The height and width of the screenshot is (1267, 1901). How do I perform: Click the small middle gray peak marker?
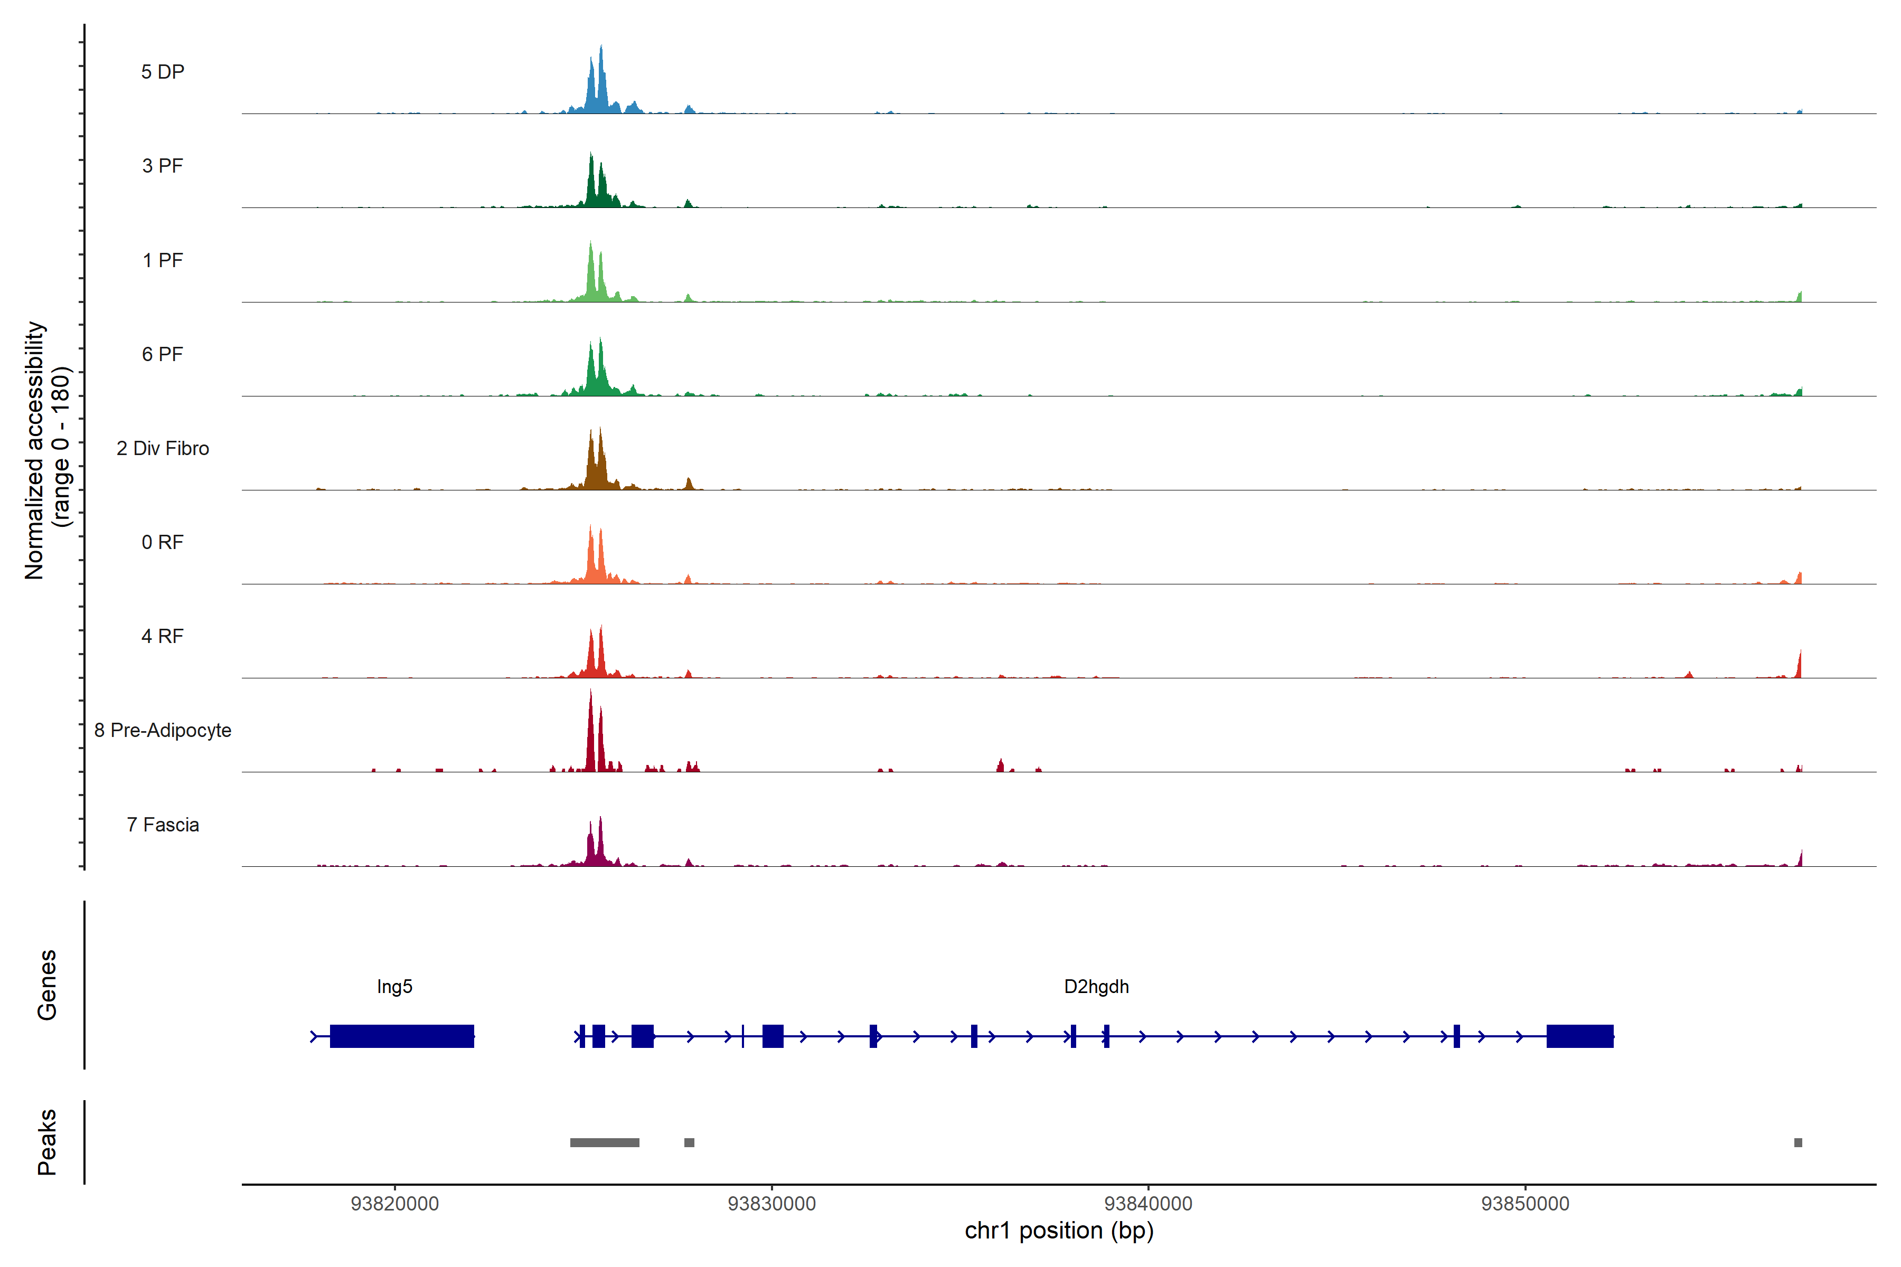(x=689, y=1142)
